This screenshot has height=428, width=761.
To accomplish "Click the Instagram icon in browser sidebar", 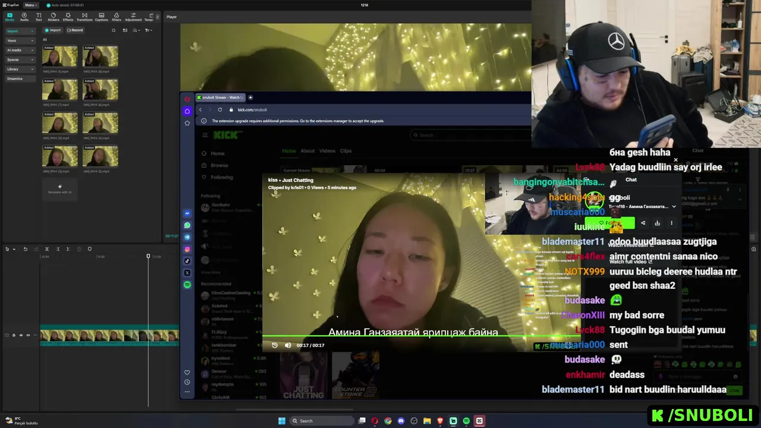I will 187,249.
